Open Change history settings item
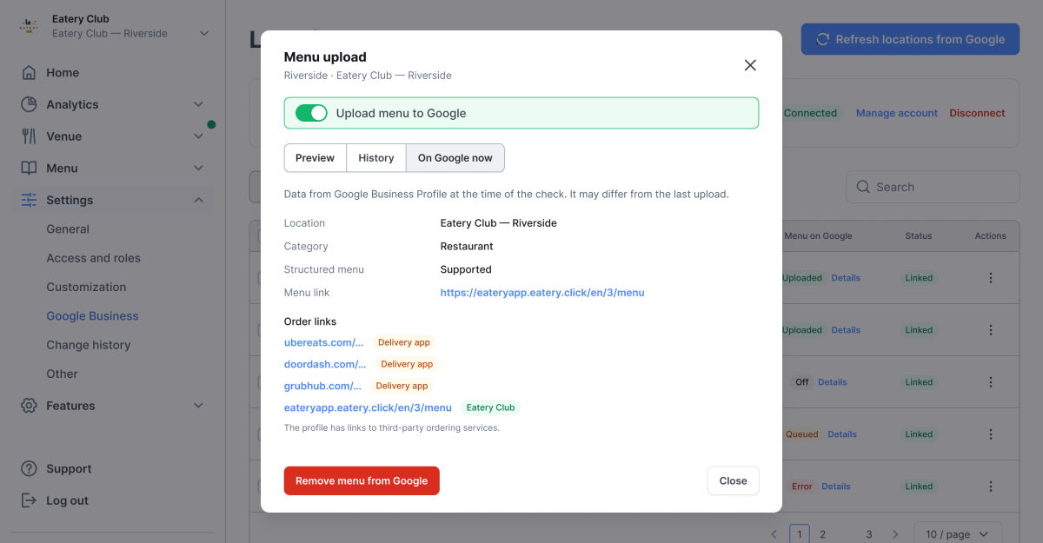The height and width of the screenshot is (543, 1043). coord(88,345)
